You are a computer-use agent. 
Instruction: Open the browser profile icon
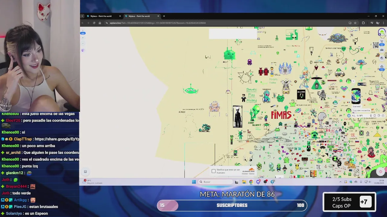click(378, 23)
